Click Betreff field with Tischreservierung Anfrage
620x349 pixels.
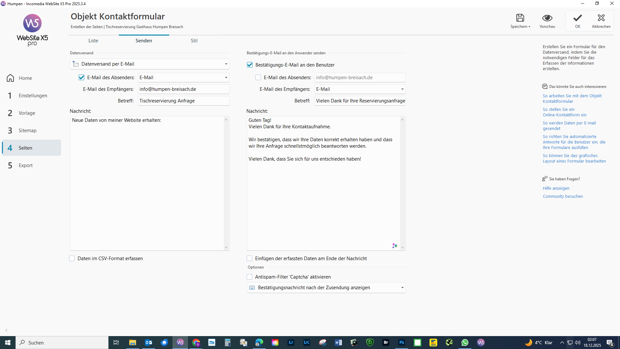click(183, 101)
